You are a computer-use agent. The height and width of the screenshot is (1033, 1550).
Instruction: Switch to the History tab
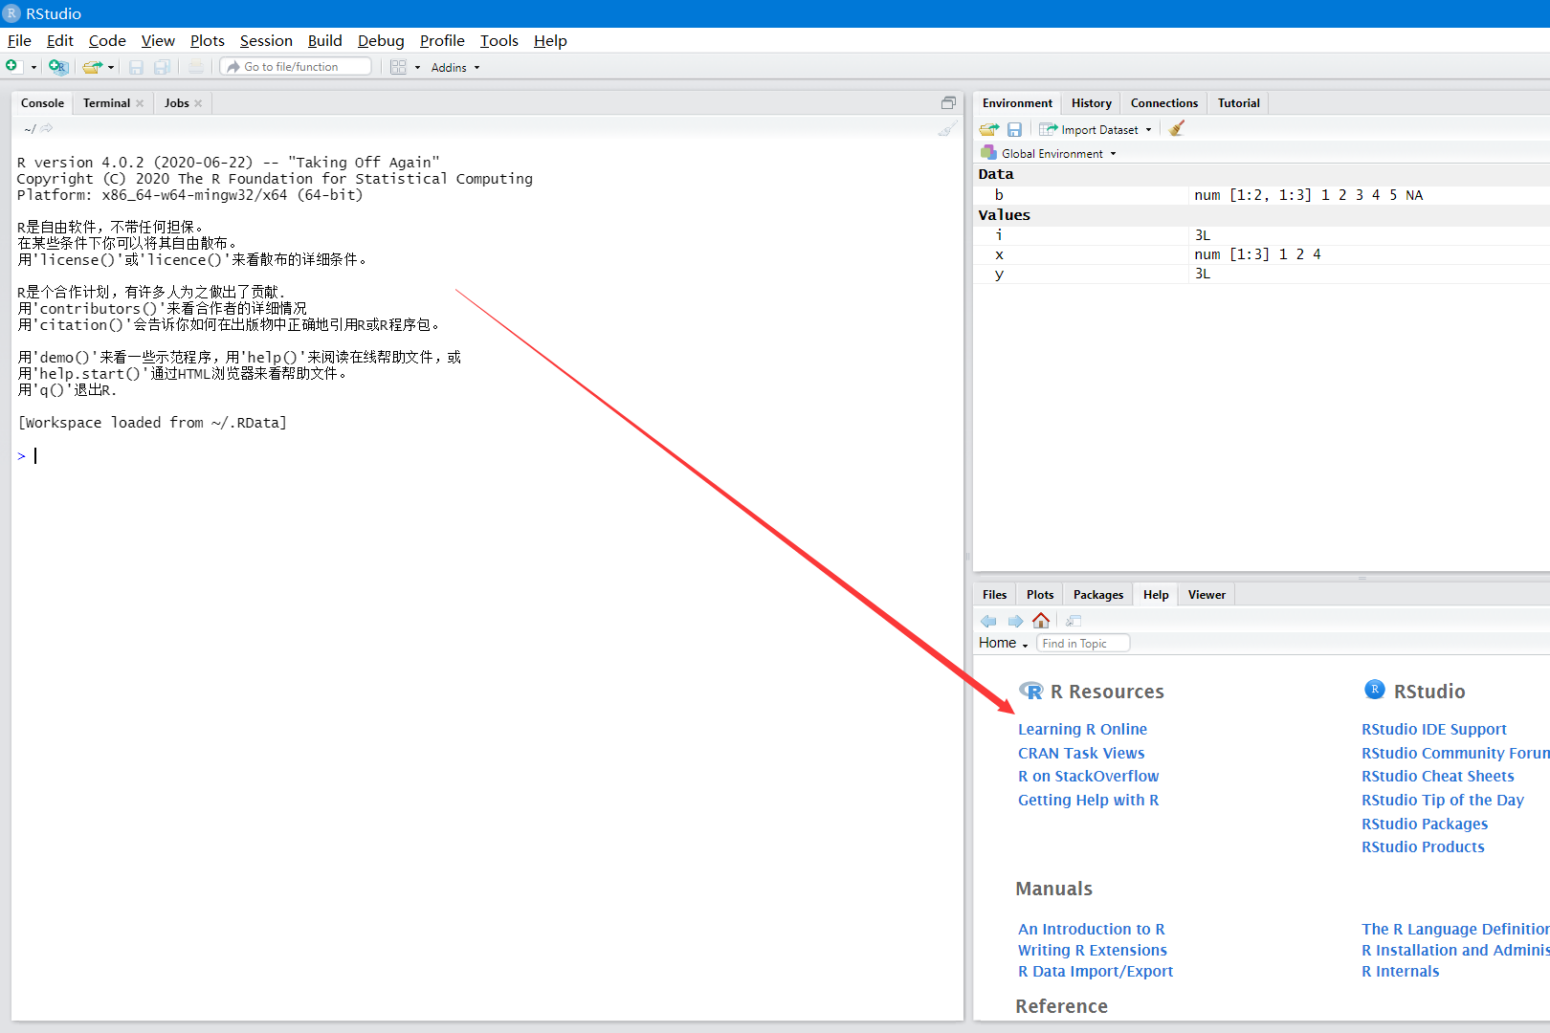click(1092, 103)
